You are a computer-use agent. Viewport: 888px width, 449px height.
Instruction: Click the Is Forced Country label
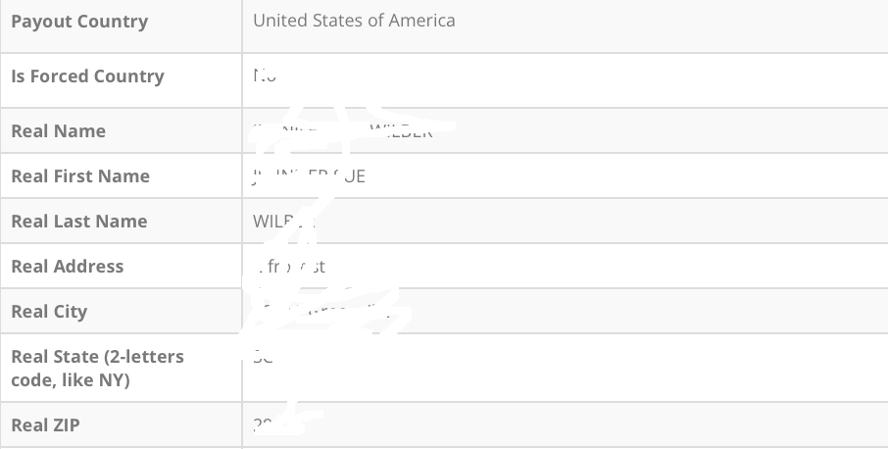[87, 76]
